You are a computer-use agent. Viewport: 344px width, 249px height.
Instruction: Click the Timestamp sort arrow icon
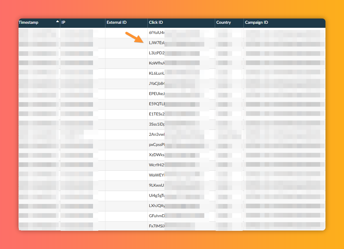click(57, 22)
